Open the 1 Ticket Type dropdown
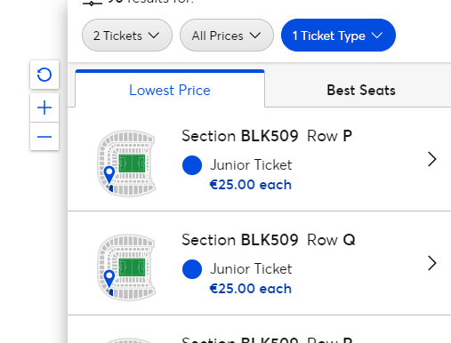 (x=338, y=36)
